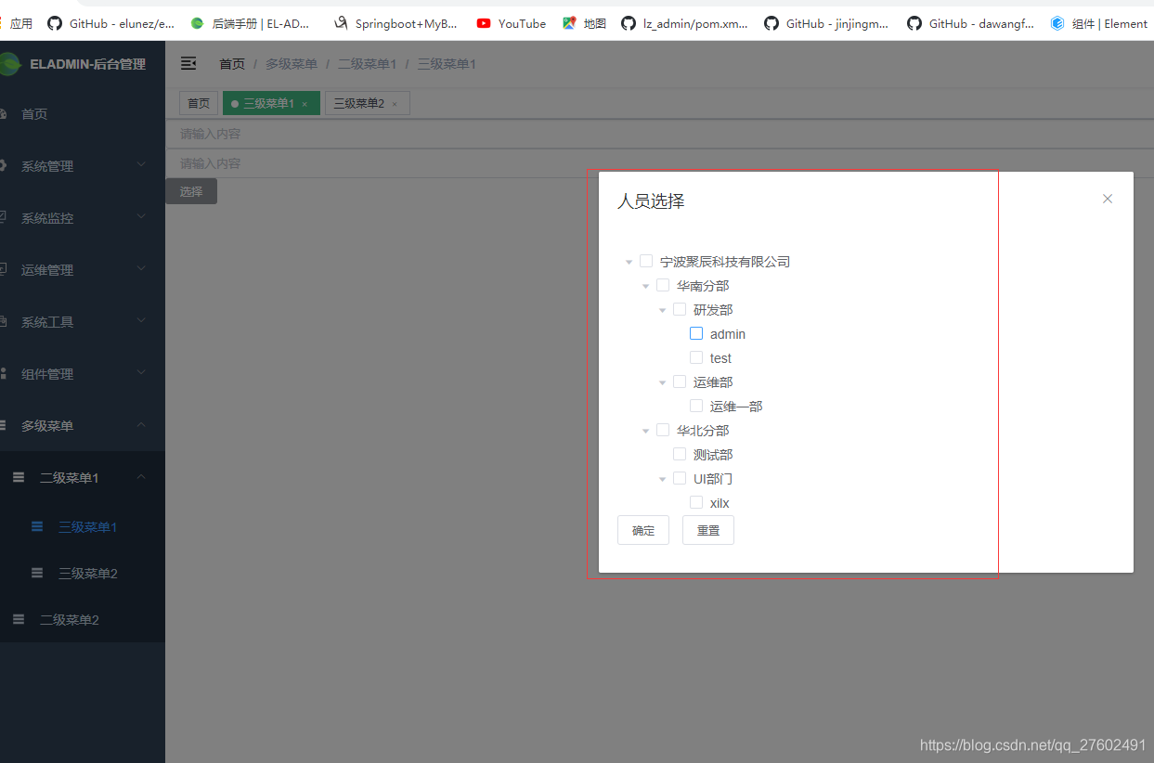Check the 研发部 checkbox
The image size is (1154, 763).
point(680,309)
